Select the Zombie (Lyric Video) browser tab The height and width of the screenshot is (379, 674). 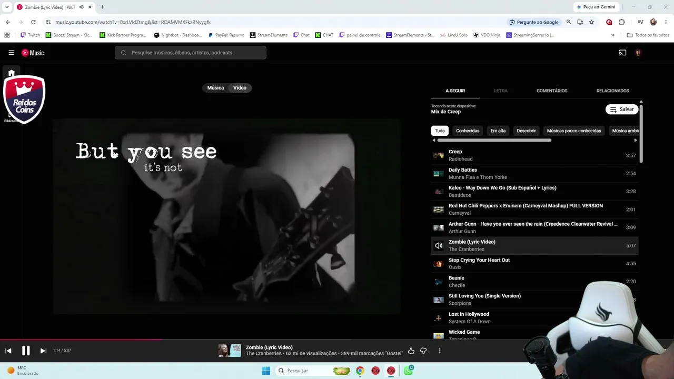(x=50, y=7)
